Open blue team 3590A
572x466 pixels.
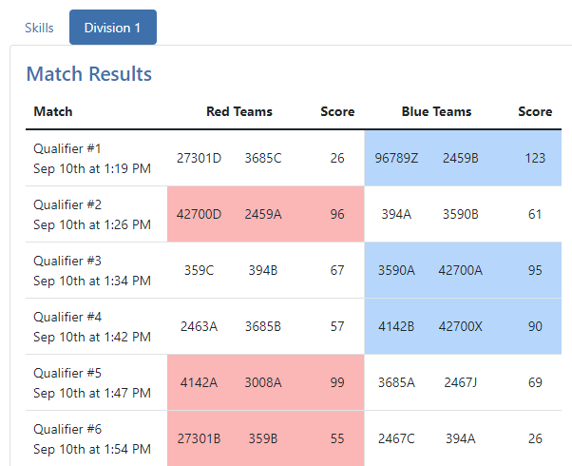coord(396,270)
